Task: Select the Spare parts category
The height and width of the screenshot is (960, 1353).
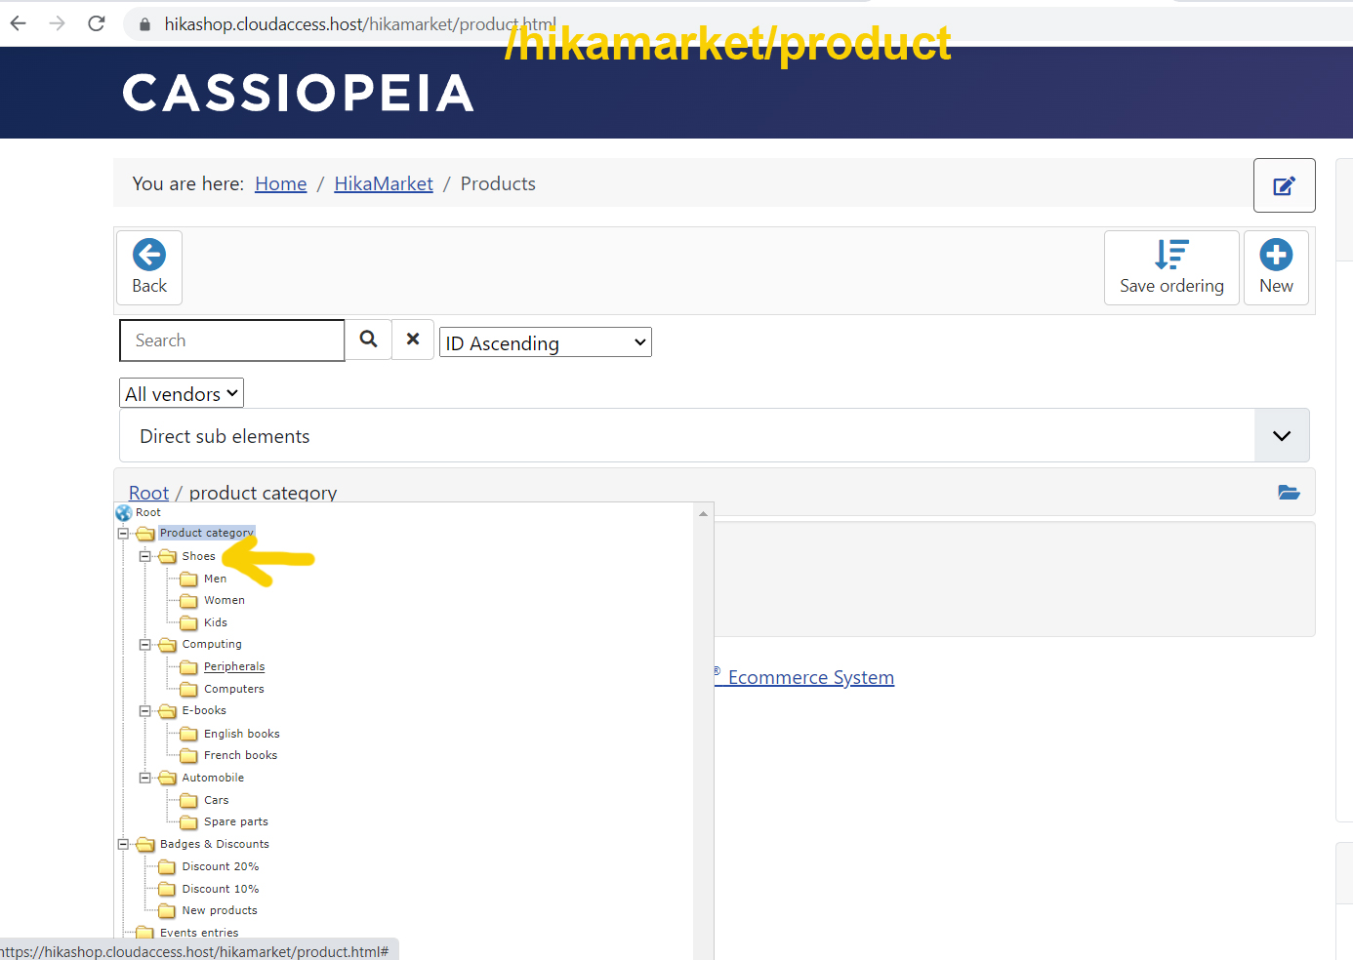Action: click(236, 821)
